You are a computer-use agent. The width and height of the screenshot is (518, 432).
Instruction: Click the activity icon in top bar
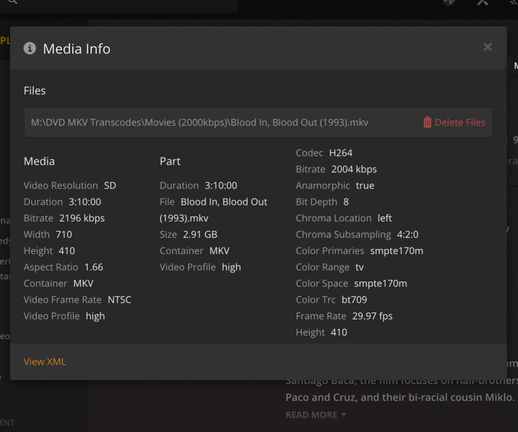[449, 2]
